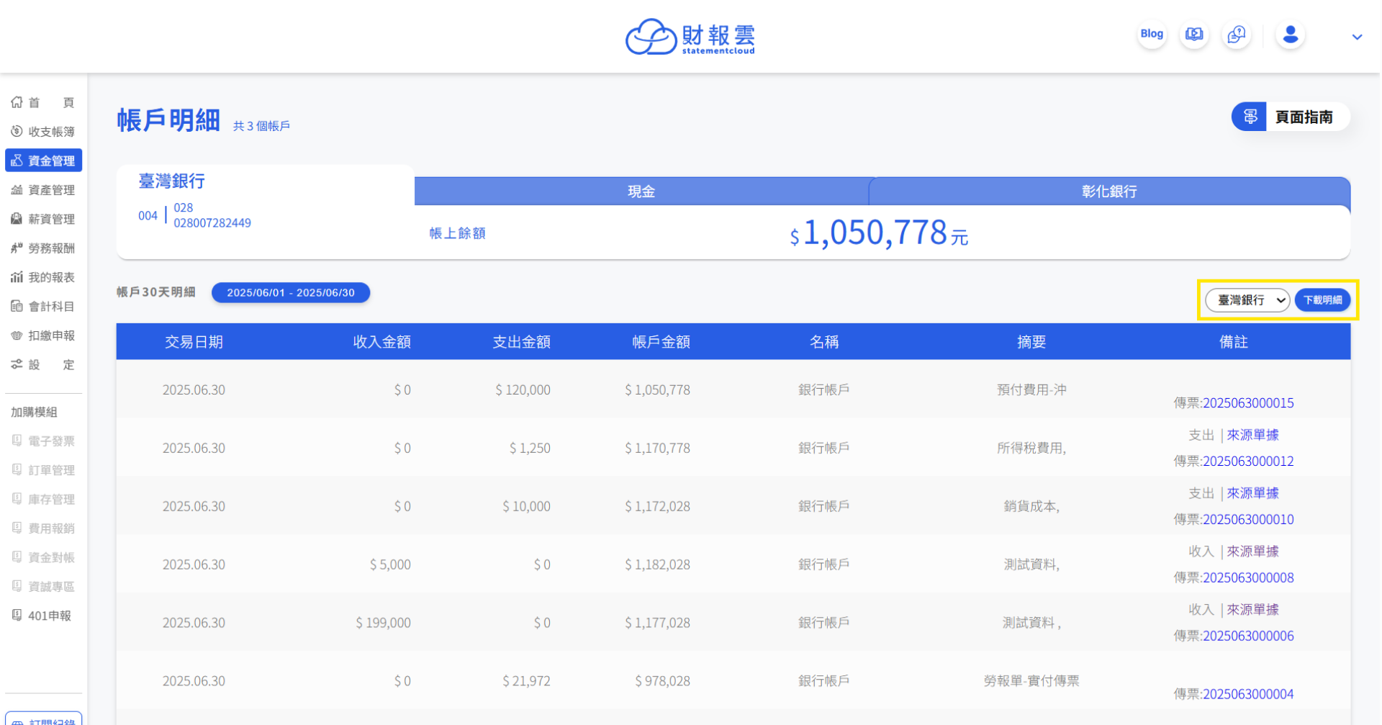This screenshot has height=725, width=1382.
Task: Open 薪資管理 in sidebar
Action: pyautogui.click(x=43, y=219)
